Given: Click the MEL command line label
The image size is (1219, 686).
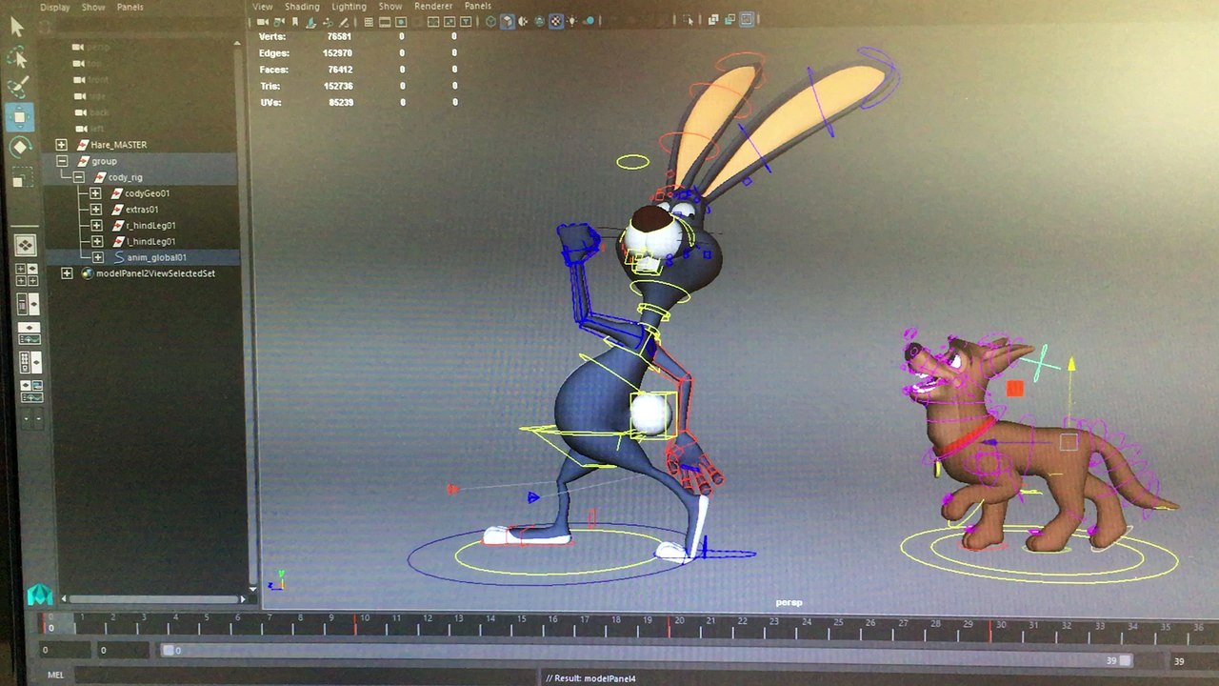Looking at the screenshot, I should (x=55, y=676).
